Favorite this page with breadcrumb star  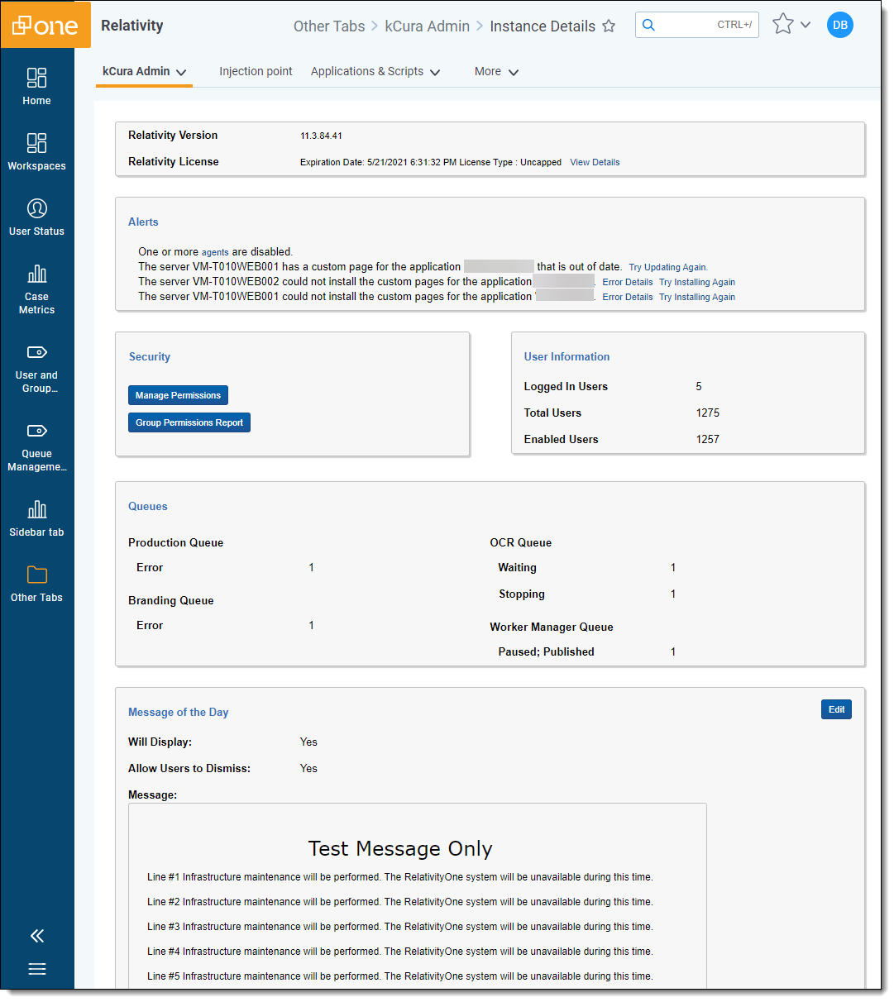609,26
